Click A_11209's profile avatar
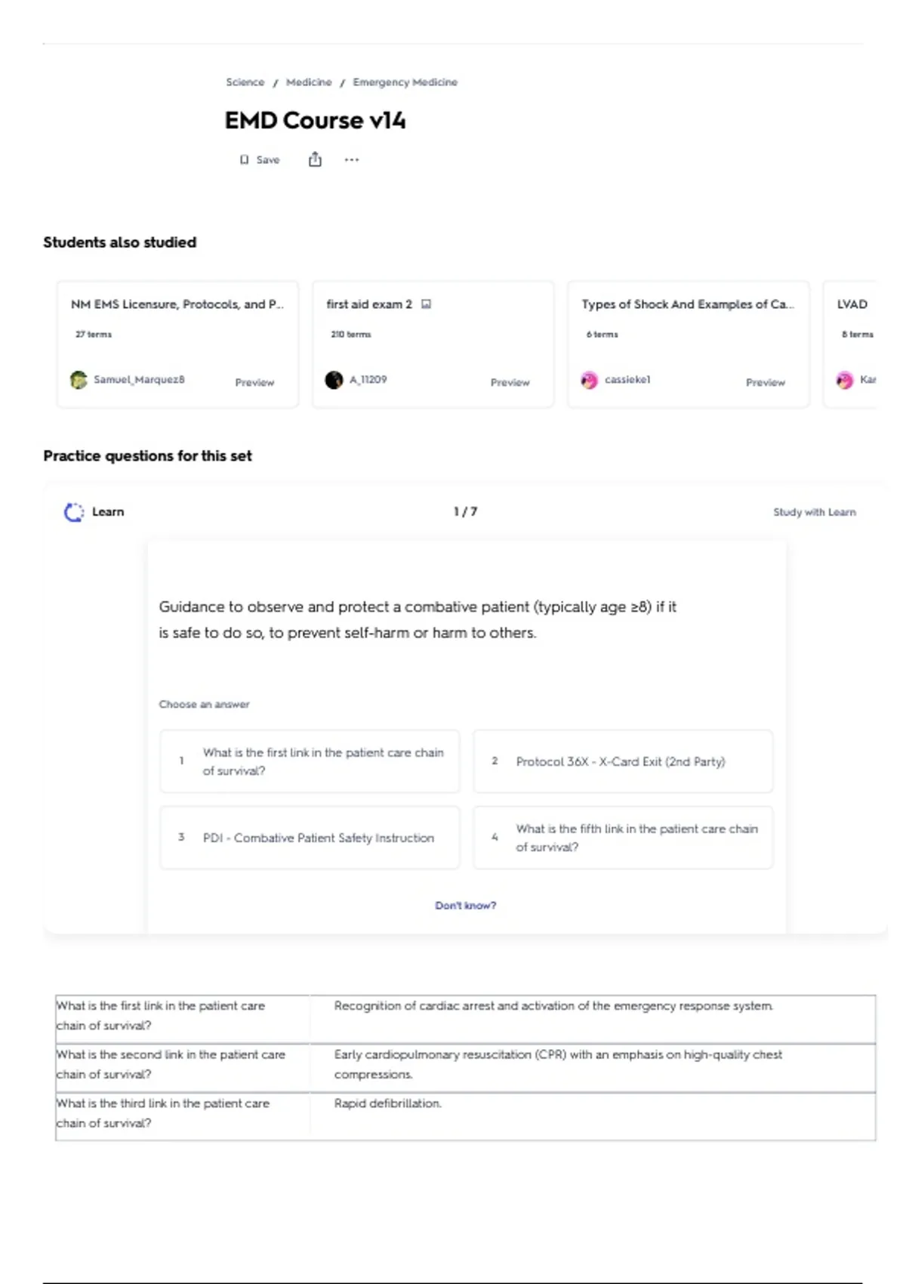The height and width of the screenshot is (1284, 906). [x=334, y=380]
